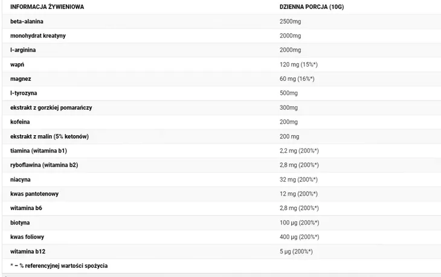Click ekstrakt z malin row label
This screenshot has height=277, width=441.
(50, 136)
